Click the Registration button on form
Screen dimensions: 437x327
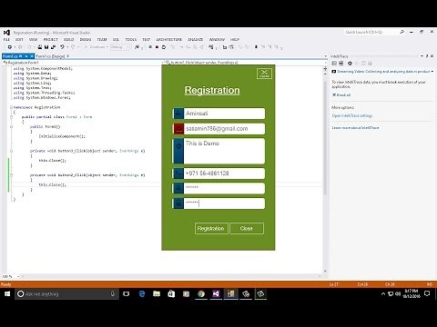211,228
